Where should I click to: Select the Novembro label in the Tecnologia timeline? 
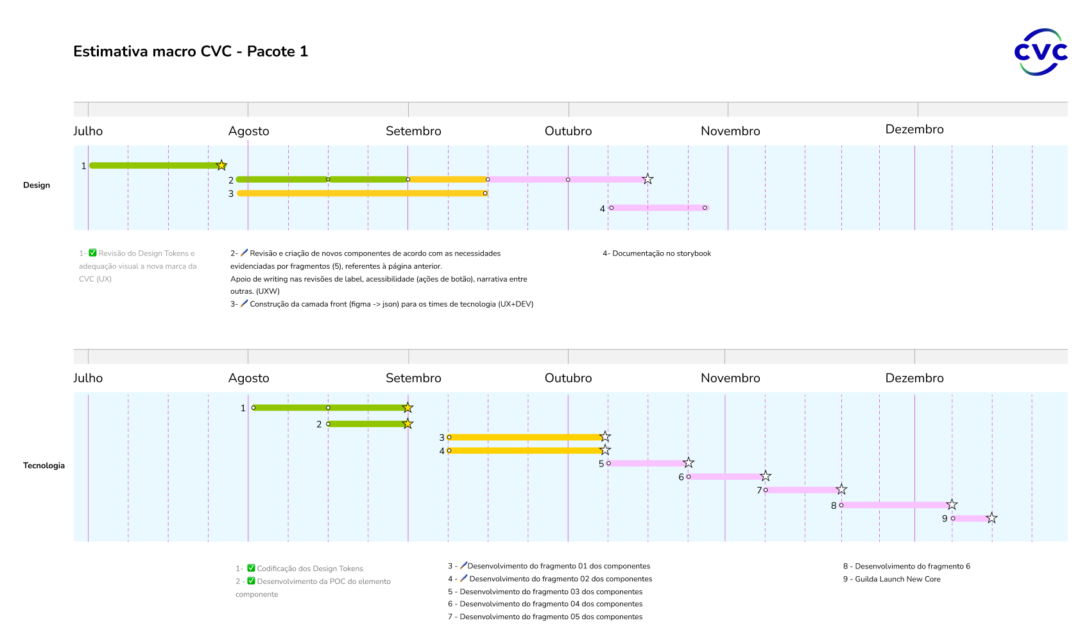coord(730,378)
